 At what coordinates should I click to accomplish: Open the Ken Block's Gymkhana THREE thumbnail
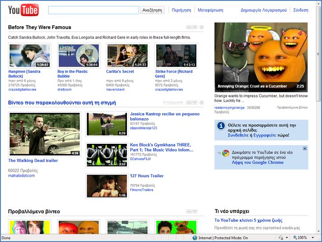[107, 155]
